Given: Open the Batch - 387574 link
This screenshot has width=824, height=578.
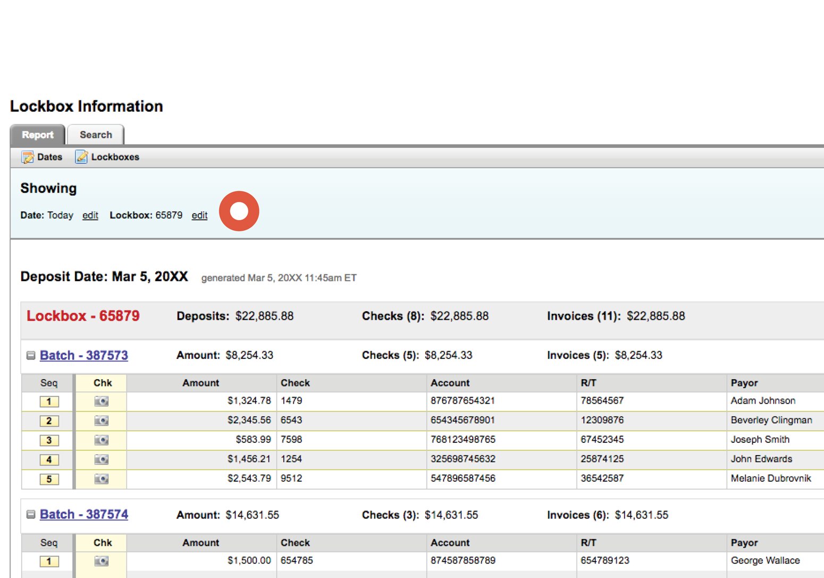Looking at the screenshot, I should coord(83,514).
